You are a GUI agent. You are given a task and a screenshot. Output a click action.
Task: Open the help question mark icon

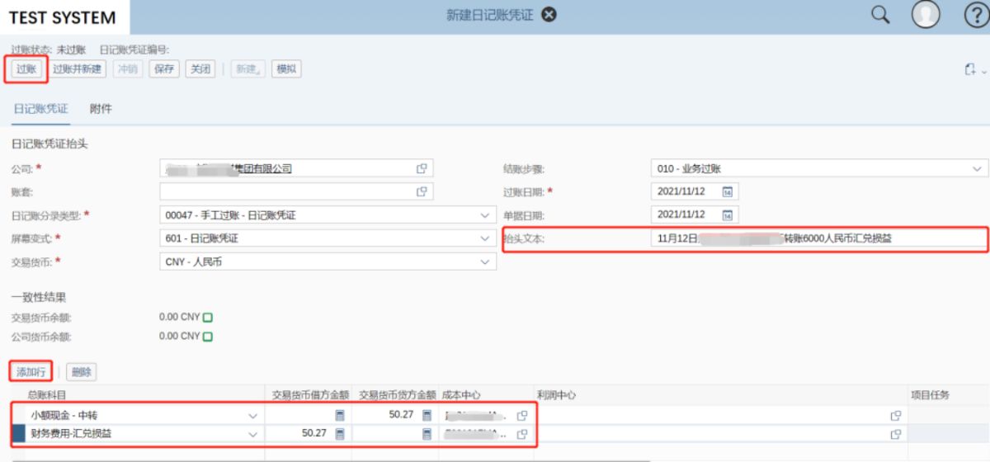tap(975, 15)
